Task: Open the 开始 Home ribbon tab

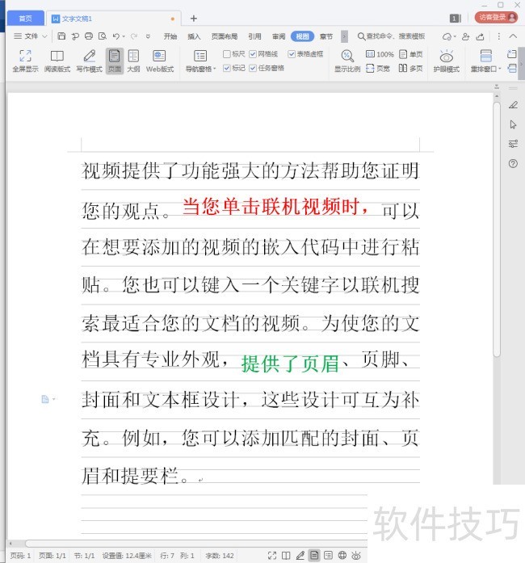Action: (x=170, y=36)
